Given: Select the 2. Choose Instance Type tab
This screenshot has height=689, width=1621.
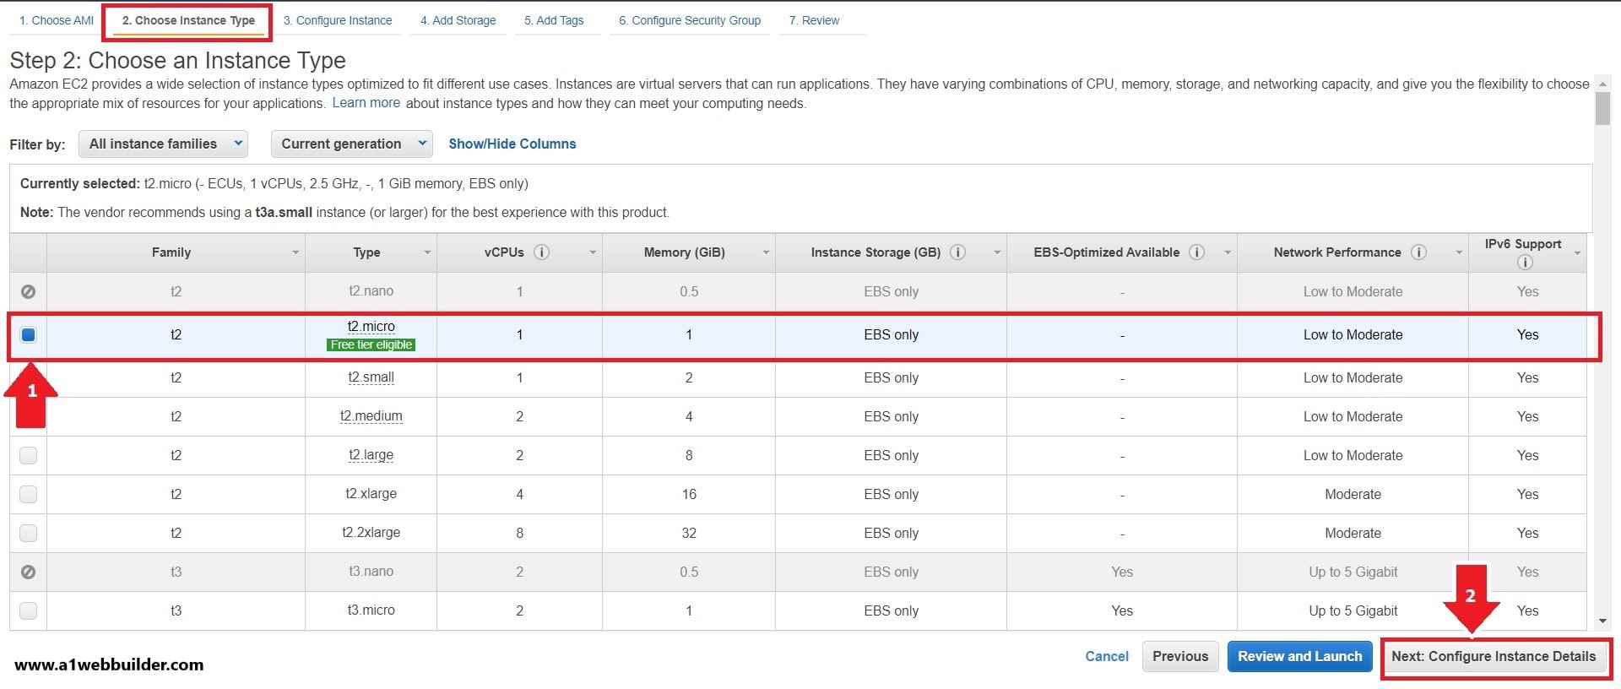Looking at the screenshot, I should 188,20.
